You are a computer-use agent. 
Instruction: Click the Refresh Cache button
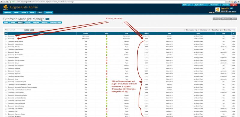click(226, 19)
